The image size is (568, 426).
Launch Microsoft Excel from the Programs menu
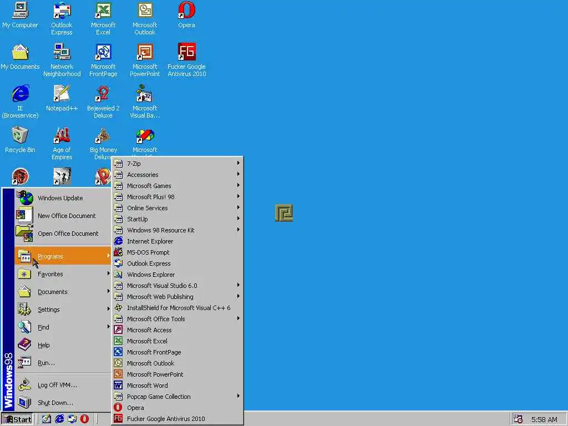point(177,341)
